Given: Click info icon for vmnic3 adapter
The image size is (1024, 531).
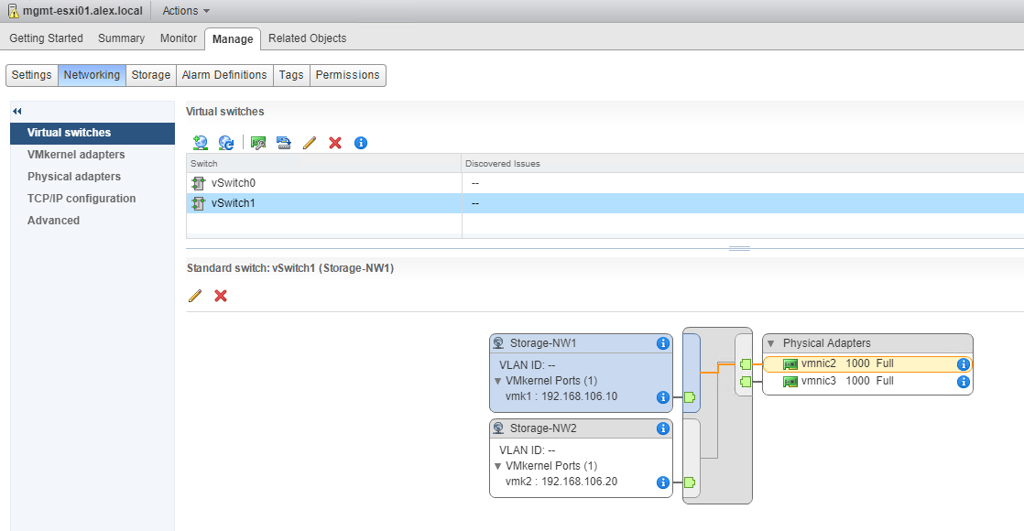Looking at the screenshot, I should point(963,382).
